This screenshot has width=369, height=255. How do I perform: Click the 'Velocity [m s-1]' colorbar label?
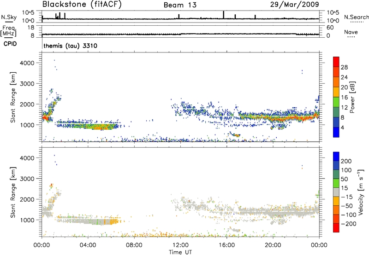(x=361, y=192)
